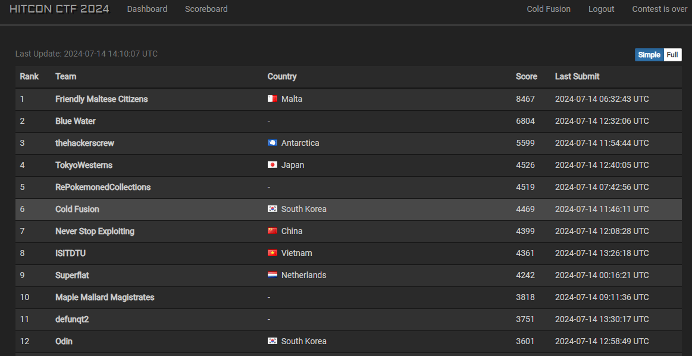Click the Score column header
This screenshot has width=692, height=356.
(527, 76)
